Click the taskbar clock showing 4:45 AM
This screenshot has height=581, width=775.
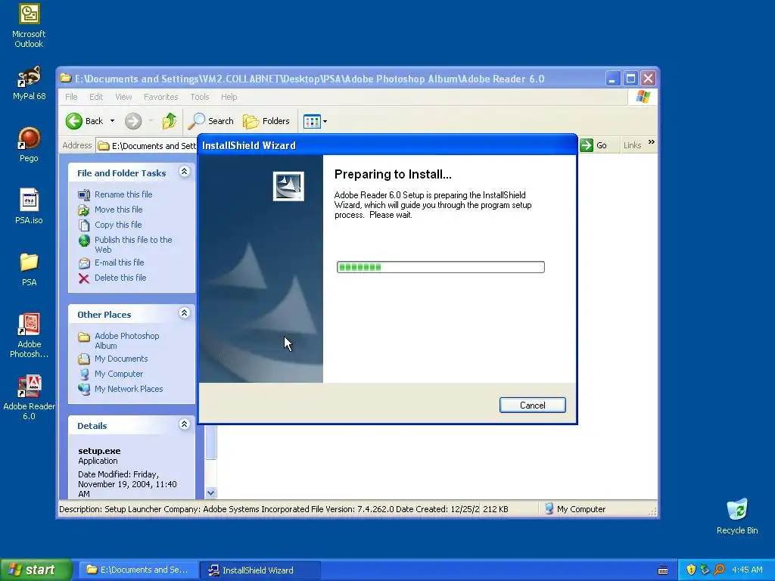[x=747, y=570]
